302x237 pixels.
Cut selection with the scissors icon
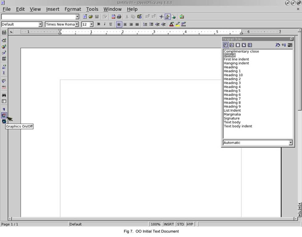coord(127,17)
